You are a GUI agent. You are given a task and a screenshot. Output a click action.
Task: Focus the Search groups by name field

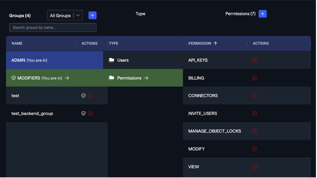click(53, 27)
